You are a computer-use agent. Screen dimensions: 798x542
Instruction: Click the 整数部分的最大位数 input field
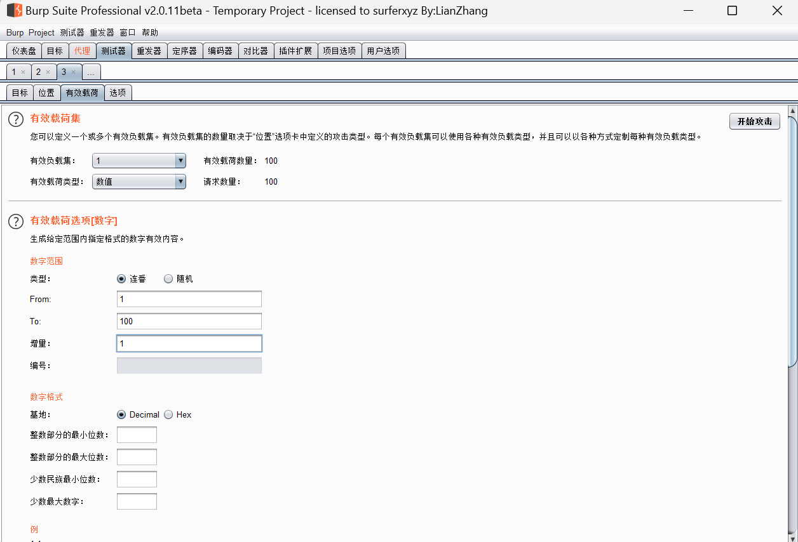click(137, 457)
